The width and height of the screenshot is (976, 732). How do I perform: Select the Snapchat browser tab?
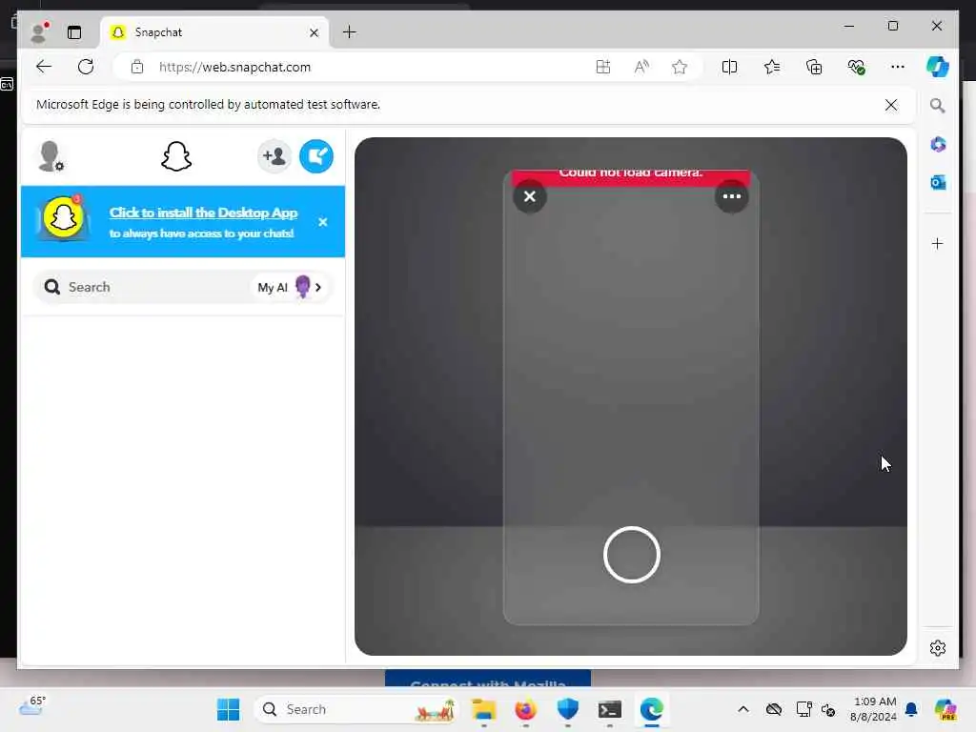tap(213, 32)
